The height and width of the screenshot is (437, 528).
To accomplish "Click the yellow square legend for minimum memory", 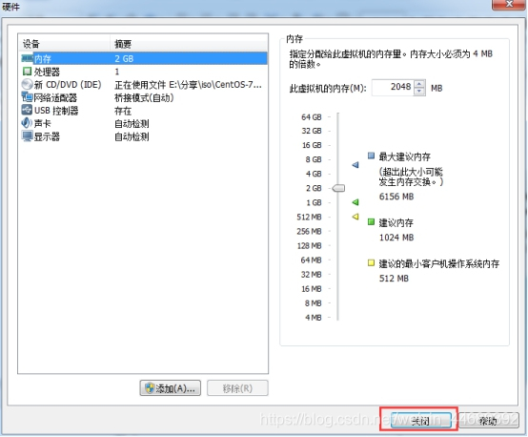I will coord(371,262).
